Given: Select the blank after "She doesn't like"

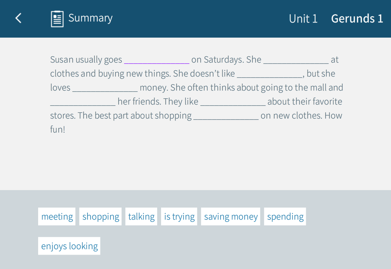Looking at the screenshot, I should pos(270,74).
